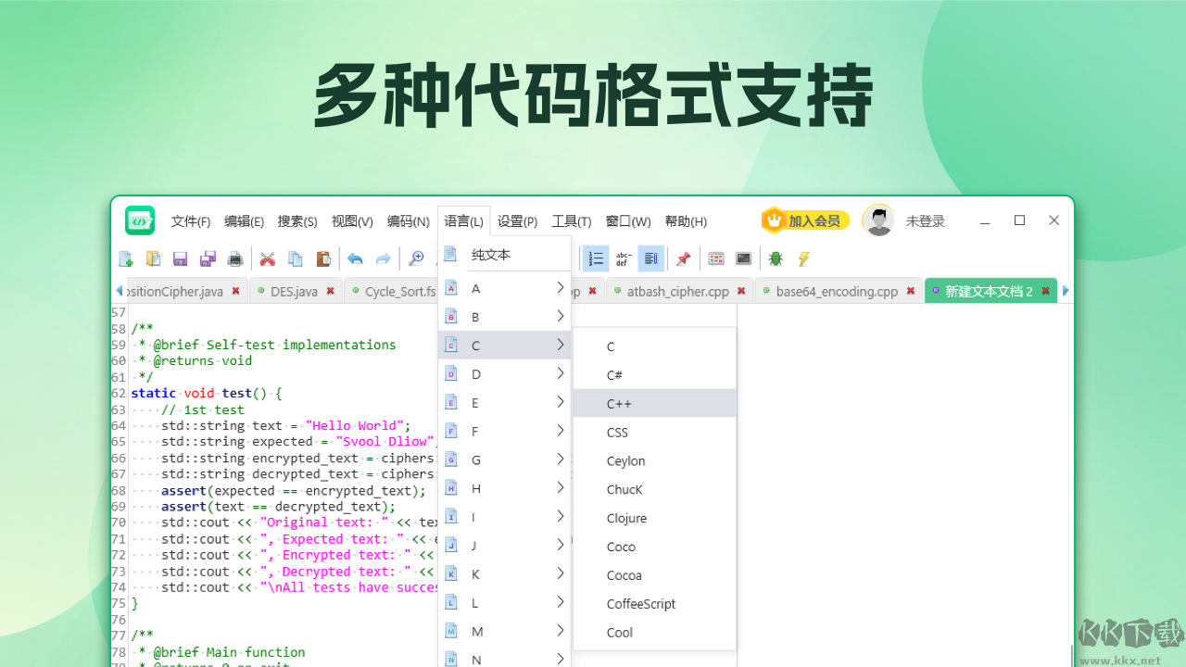
Task: Click the Cut scissors icon
Action: (x=268, y=258)
